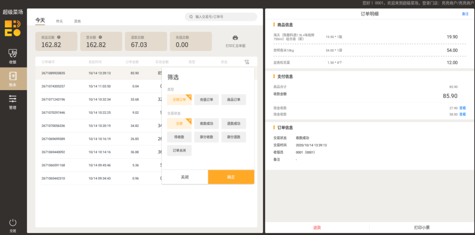This screenshot has width=475, height=235.
Task: Click the 营业额 162.82 summary card
Action: pyautogui.click(x=102, y=41)
